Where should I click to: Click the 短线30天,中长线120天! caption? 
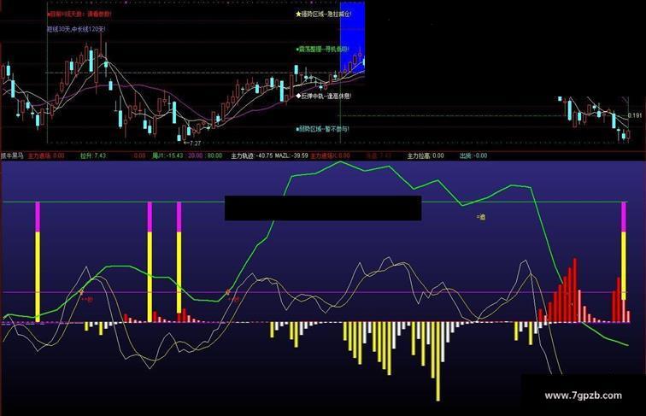[x=76, y=29]
